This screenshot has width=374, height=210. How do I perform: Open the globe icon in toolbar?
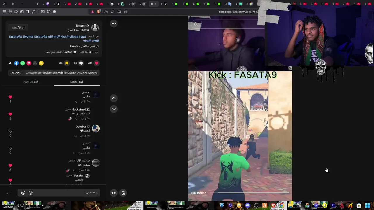pyautogui.click(x=54, y=12)
